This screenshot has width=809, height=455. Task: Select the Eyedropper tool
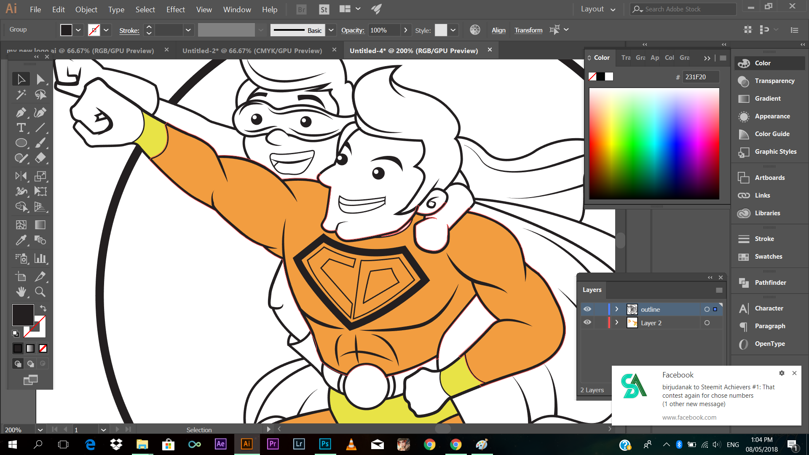click(x=21, y=240)
